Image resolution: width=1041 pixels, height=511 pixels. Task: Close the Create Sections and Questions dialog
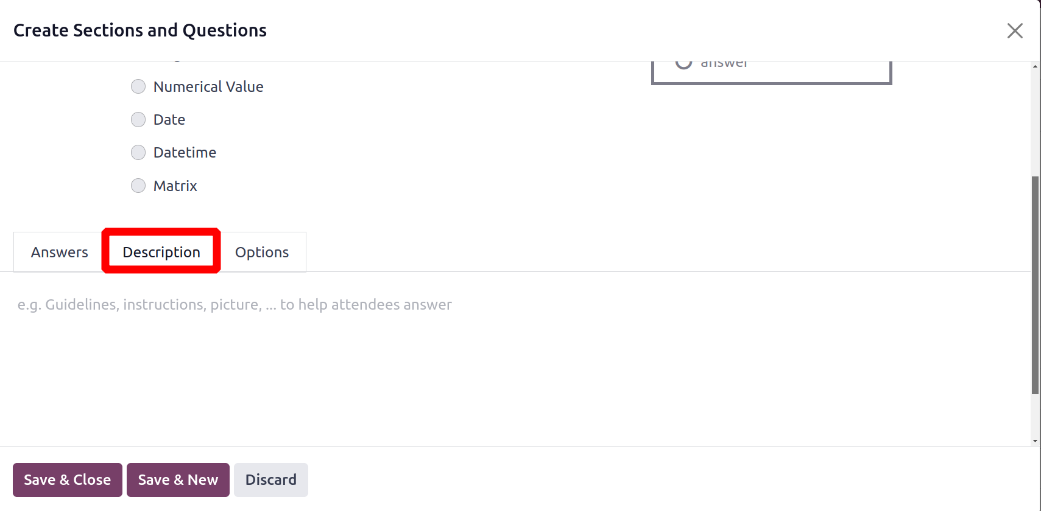coord(1015,30)
